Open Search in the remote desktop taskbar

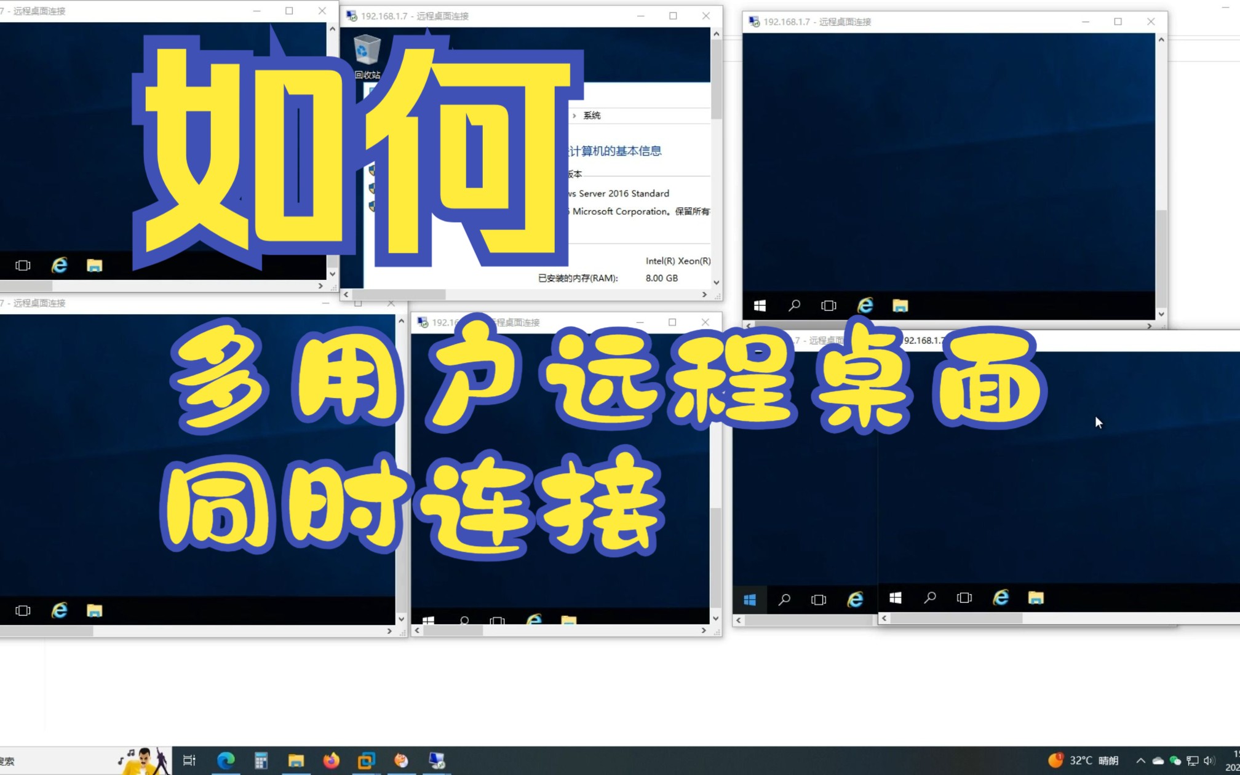(x=794, y=306)
